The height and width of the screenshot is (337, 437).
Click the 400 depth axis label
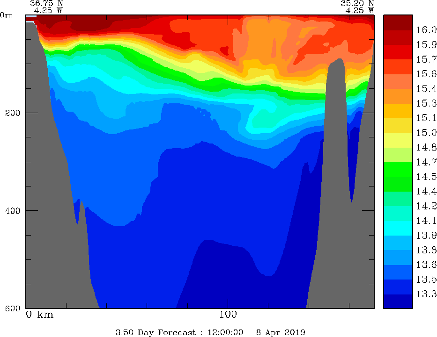coord(13,210)
